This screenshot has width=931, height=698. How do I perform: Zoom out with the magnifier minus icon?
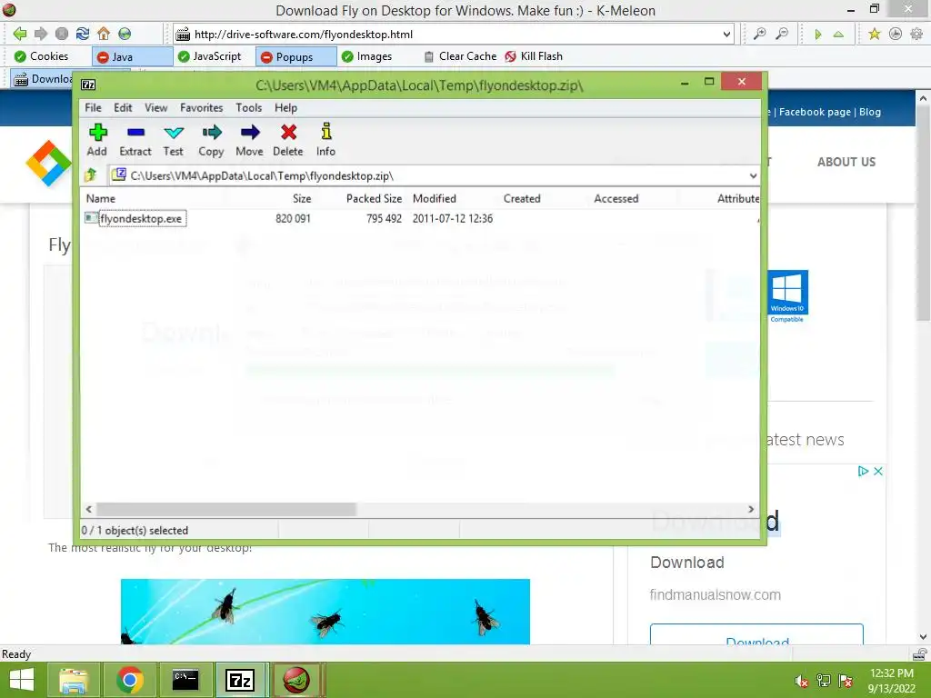coord(783,34)
